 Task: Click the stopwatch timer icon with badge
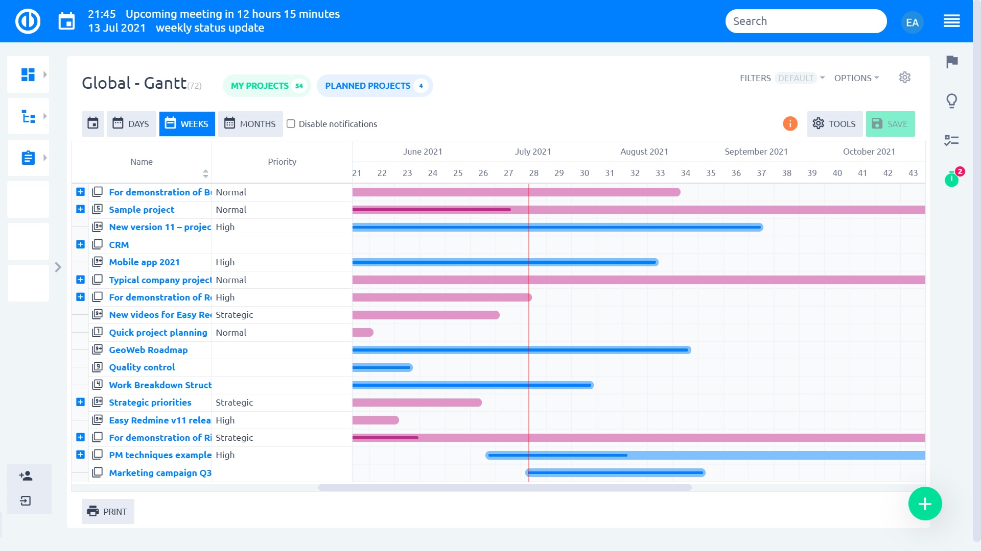951,179
